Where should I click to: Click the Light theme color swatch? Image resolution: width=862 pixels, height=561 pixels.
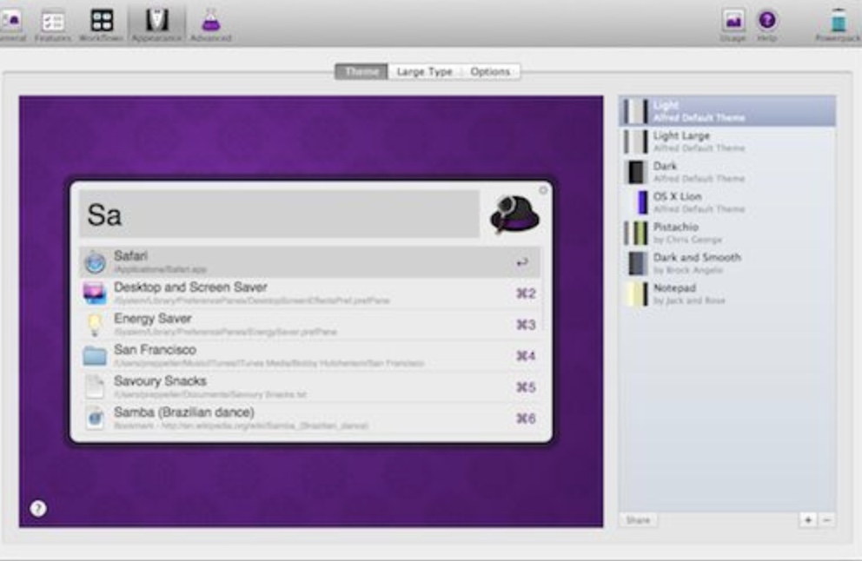pos(635,111)
